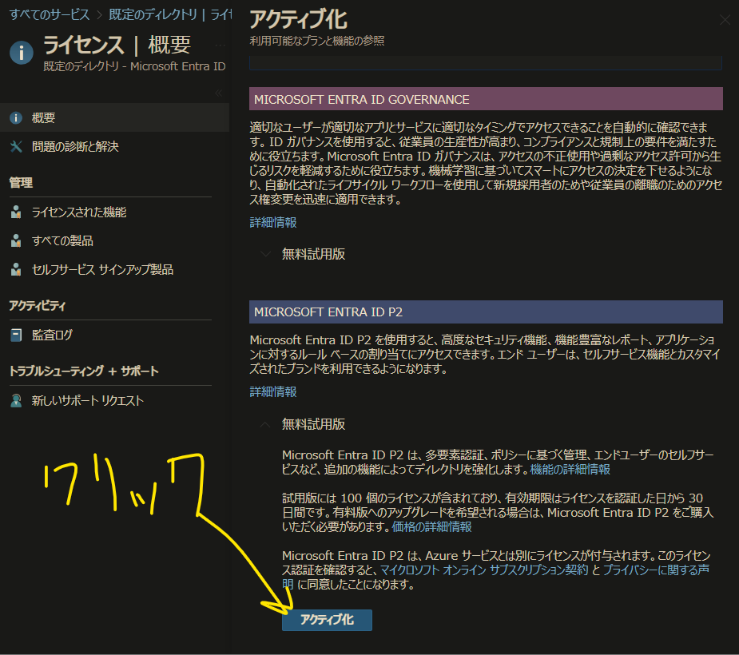Click the アクティビティ section heading
This screenshot has height=655, width=739.
point(38,306)
